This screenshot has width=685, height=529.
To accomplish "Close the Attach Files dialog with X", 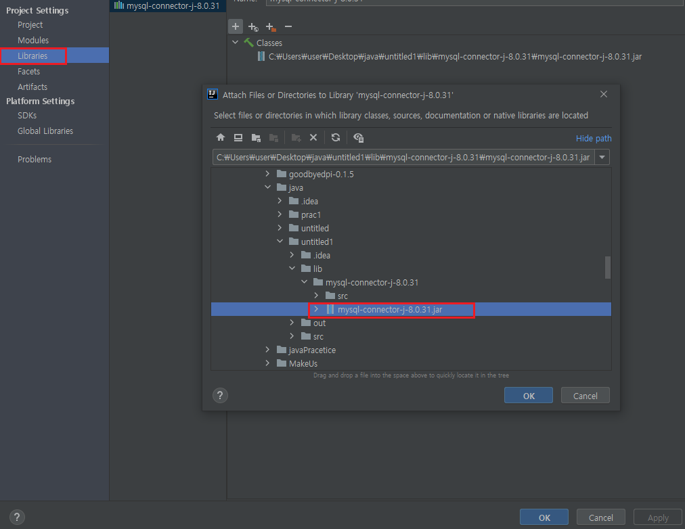I will click(x=604, y=94).
